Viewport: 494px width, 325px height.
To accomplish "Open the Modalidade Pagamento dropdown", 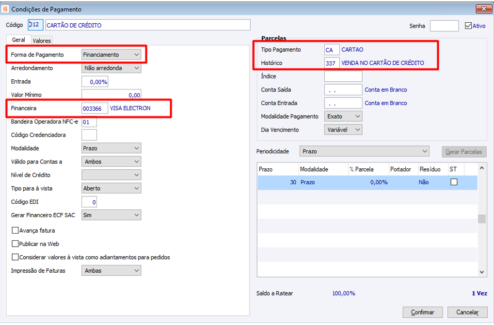I will [343, 116].
